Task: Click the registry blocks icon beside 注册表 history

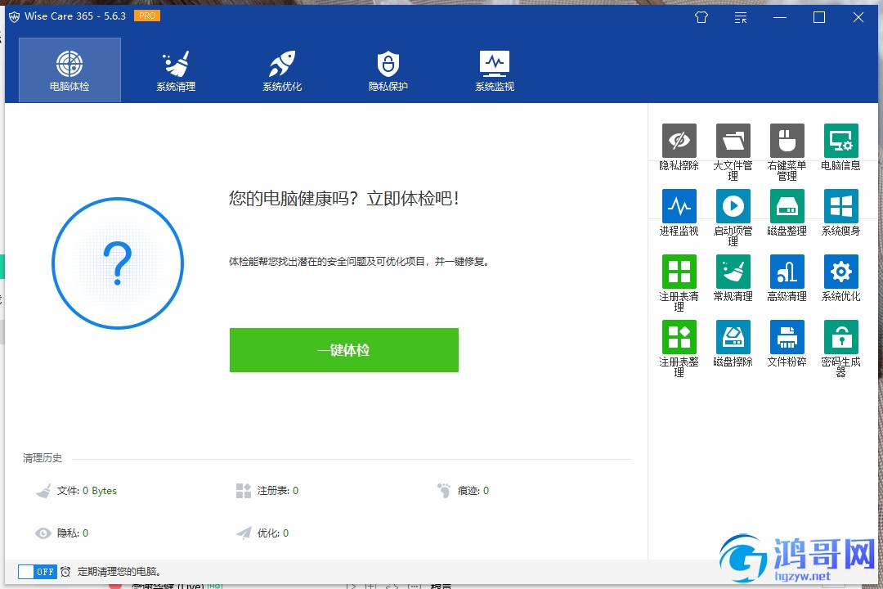Action: point(244,491)
